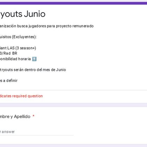Click the 'tryouts serán dentro del mes de Junio' line
The image size is (147, 147).
(x=33, y=70)
